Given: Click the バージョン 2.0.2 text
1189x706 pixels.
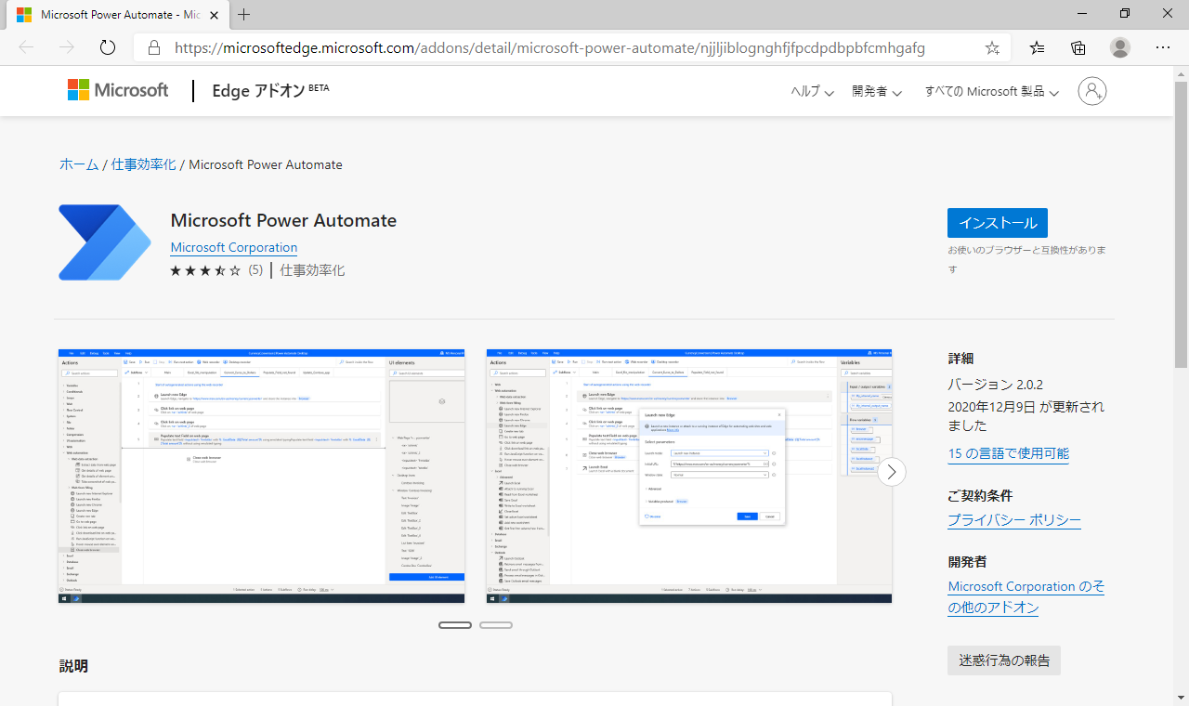Looking at the screenshot, I should 996,385.
